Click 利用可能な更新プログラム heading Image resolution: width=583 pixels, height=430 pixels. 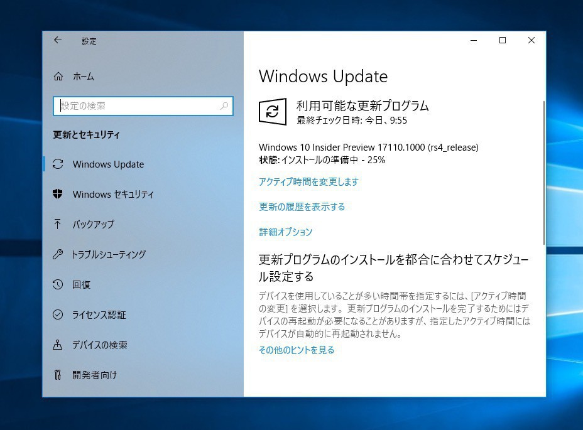(x=362, y=105)
